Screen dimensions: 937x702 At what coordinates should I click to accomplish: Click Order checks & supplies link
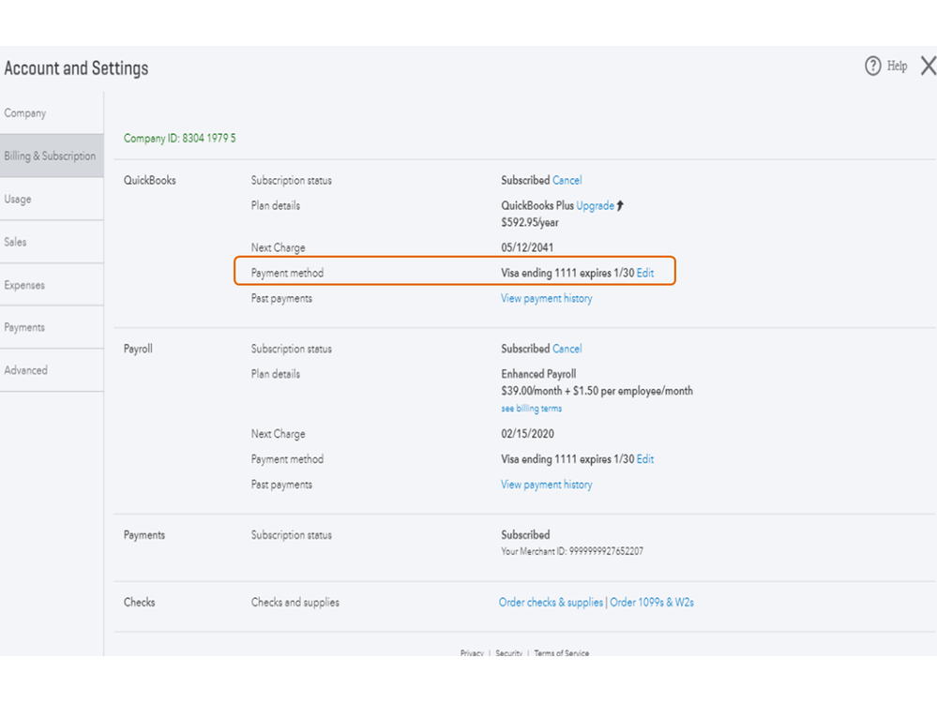coord(551,603)
